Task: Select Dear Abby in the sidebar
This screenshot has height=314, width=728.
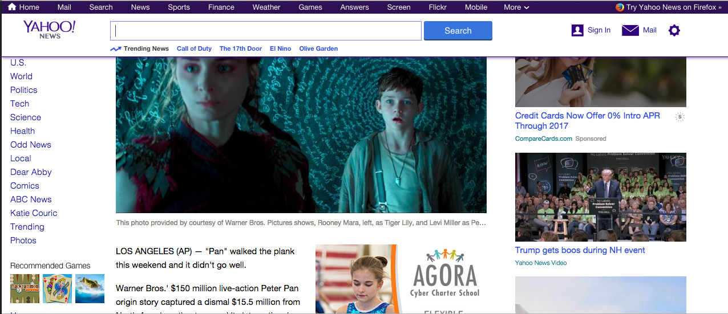Action: [x=31, y=172]
